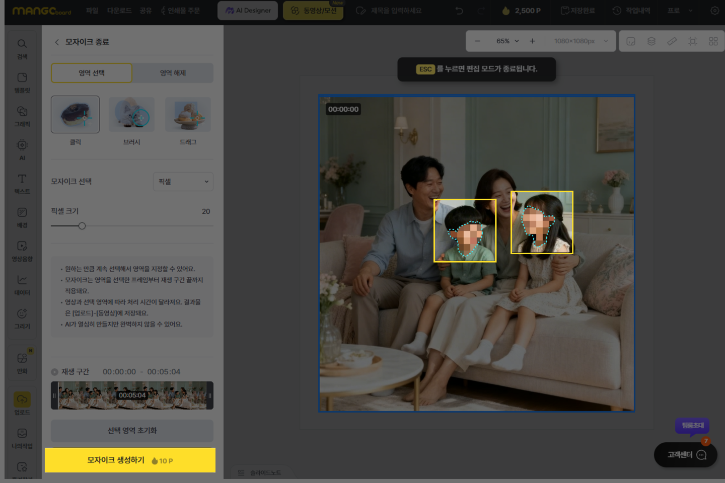This screenshot has width=725, height=483.
Task: Open the 영상음향 video-audio sidebar icon
Action: click(22, 251)
